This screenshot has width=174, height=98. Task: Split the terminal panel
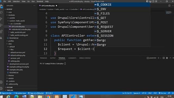coord(164,58)
